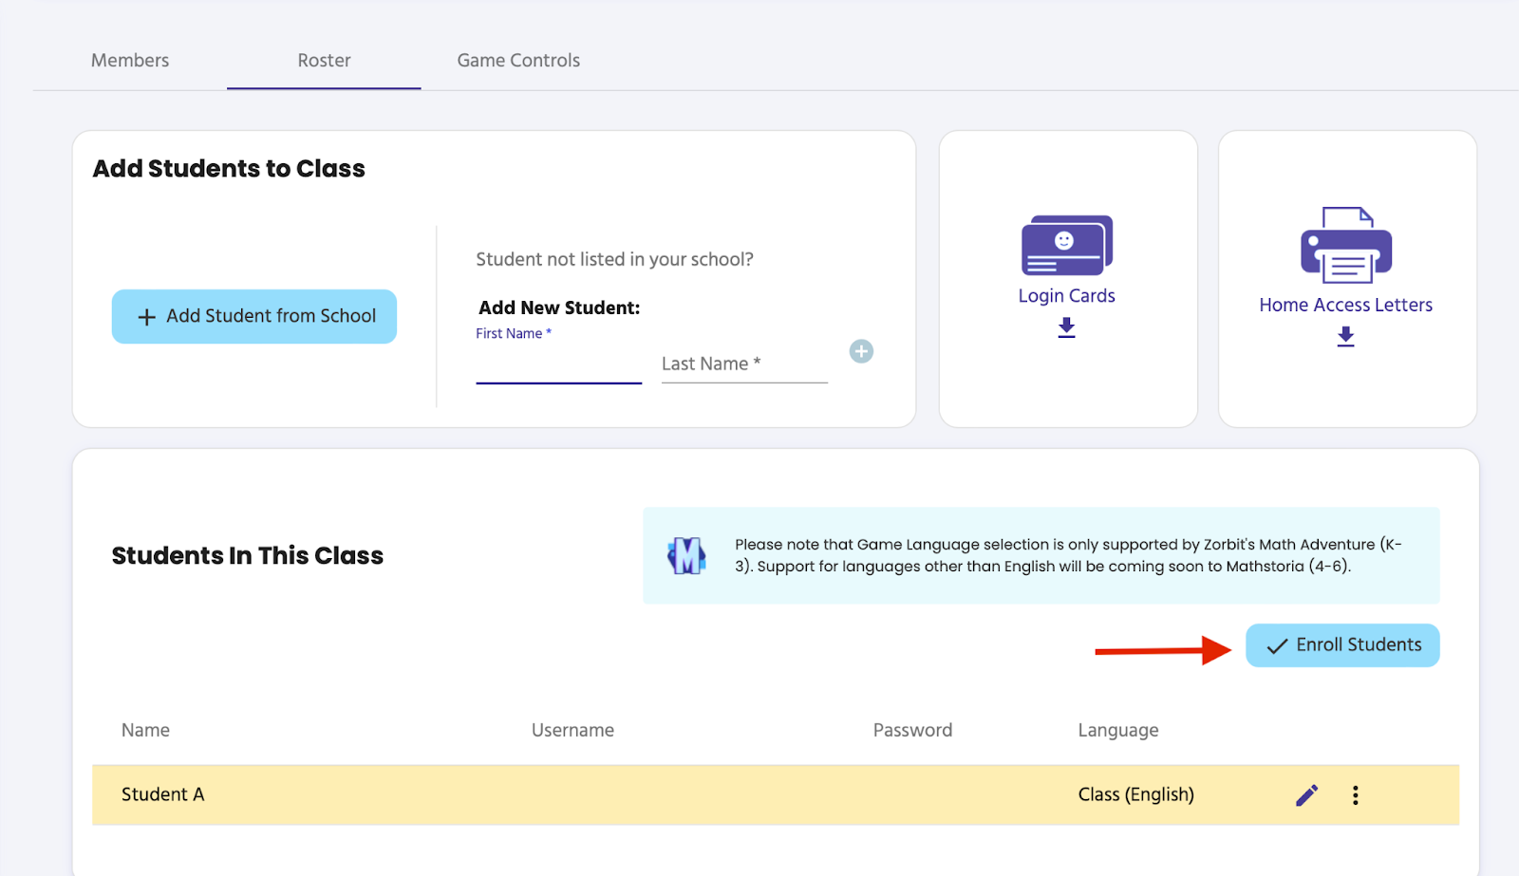Click the Login Cards icon
The image size is (1519, 876).
[x=1066, y=244]
